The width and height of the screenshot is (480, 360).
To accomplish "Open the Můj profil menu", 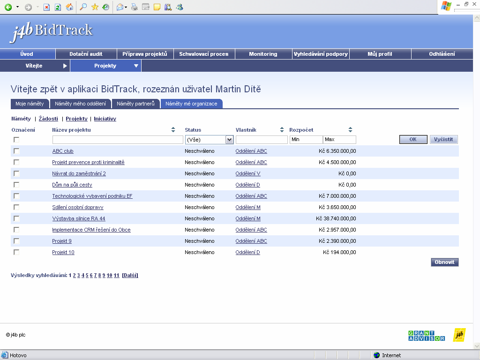I will coord(380,54).
